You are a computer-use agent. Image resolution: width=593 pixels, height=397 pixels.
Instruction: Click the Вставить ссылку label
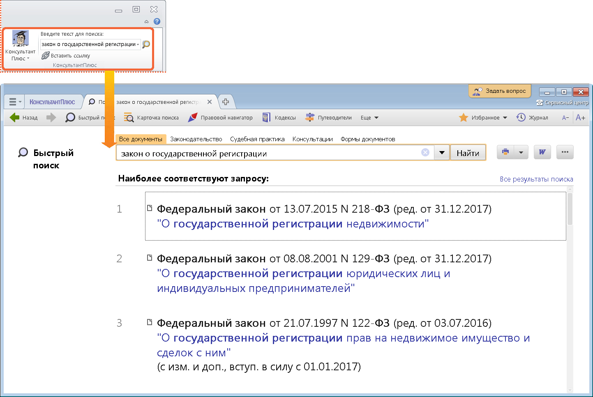pos(70,56)
